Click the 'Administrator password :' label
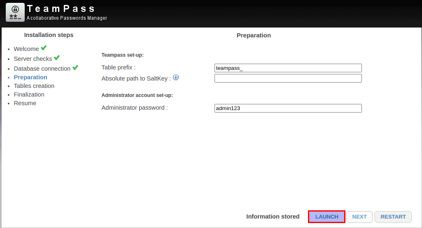The image size is (422, 228). pos(135,108)
